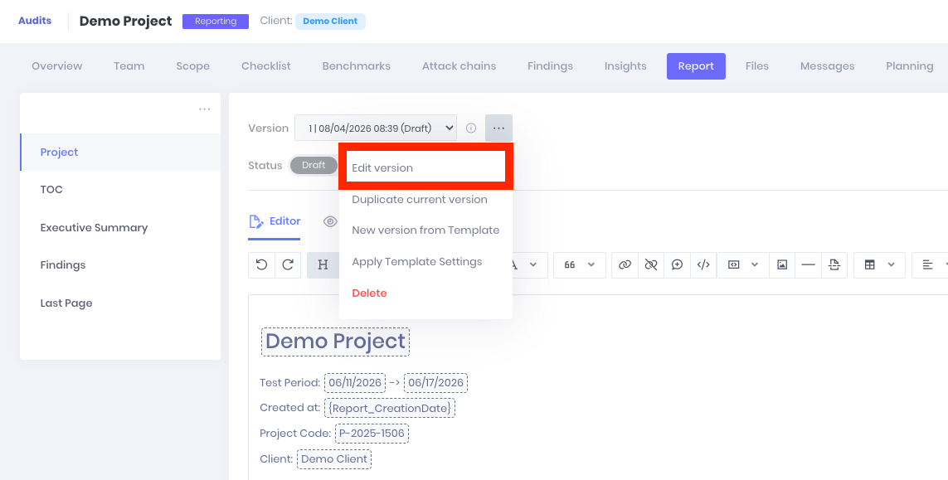Click the 06/11/2026 start date field
Image resolution: width=948 pixels, height=480 pixels.
[x=355, y=383]
